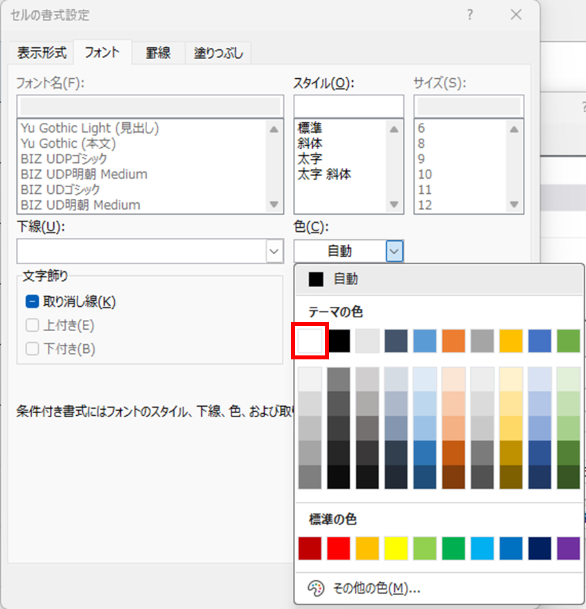Toggle 下付き checkbox

coord(32,348)
